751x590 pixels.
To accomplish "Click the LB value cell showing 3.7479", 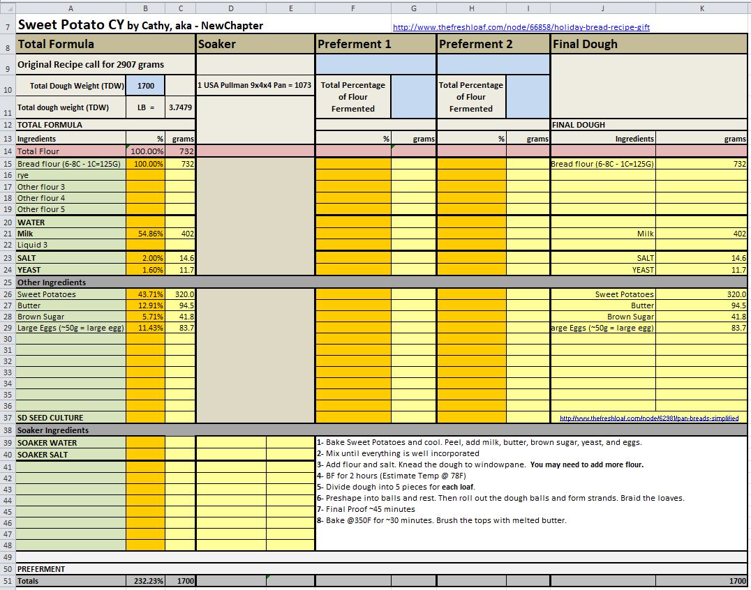I will 180,108.
